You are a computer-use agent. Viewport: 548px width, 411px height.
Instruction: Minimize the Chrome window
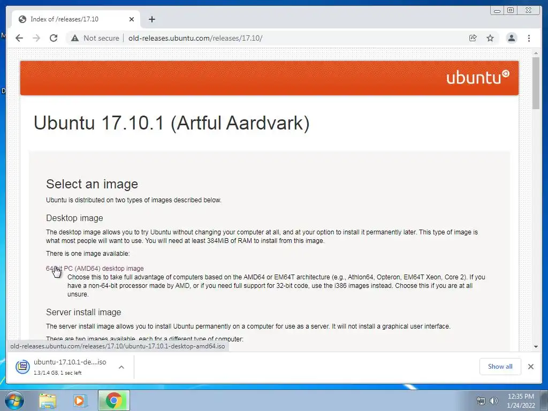pos(497,11)
